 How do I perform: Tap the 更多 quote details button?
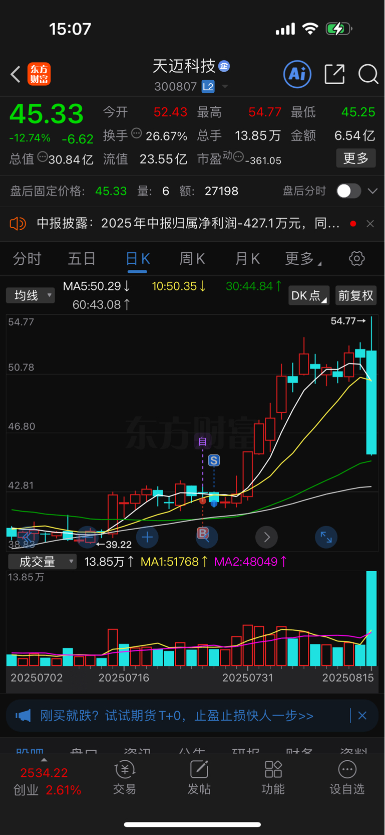pos(356,158)
